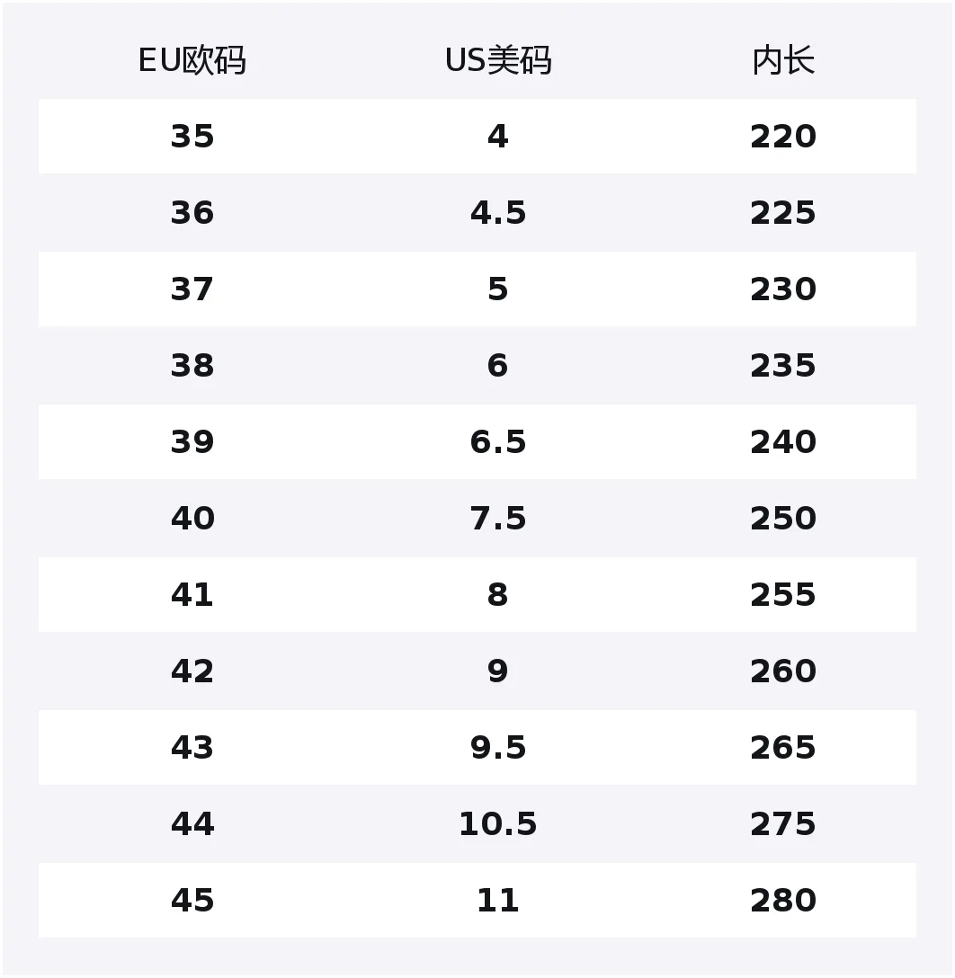
Task: Select EU size 36 cell
Action: [192, 213]
